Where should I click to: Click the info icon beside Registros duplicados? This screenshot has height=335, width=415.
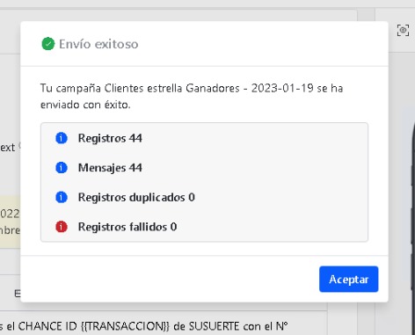click(x=62, y=197)
